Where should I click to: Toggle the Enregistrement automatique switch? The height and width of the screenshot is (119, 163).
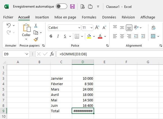[62, 6]
